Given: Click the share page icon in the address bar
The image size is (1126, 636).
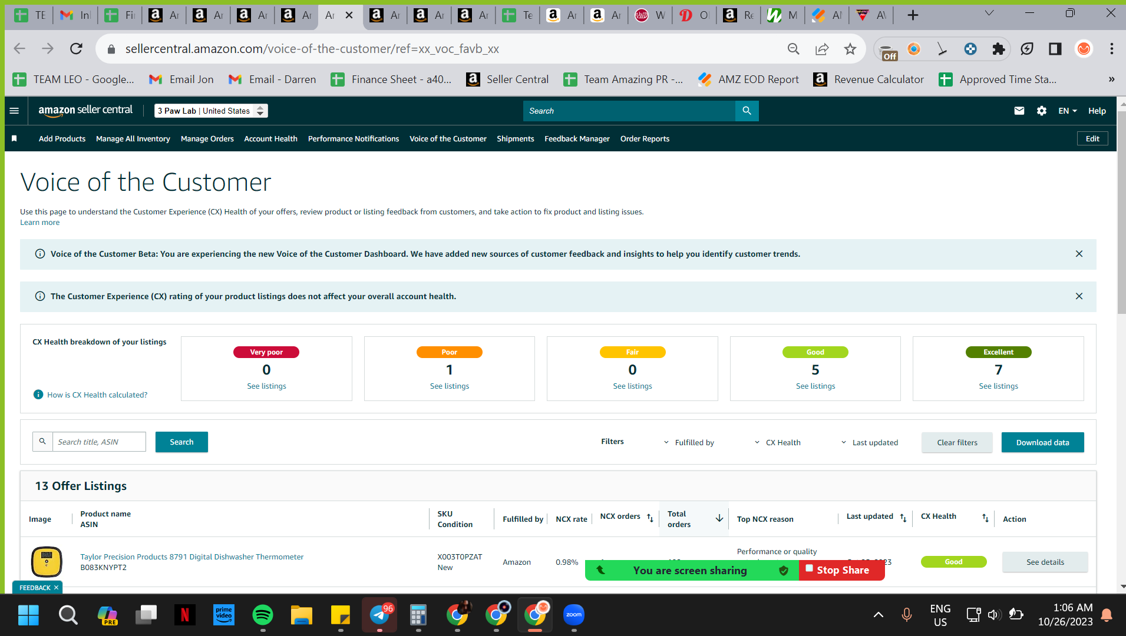Looking at the screenshot, I should point(822,49).
